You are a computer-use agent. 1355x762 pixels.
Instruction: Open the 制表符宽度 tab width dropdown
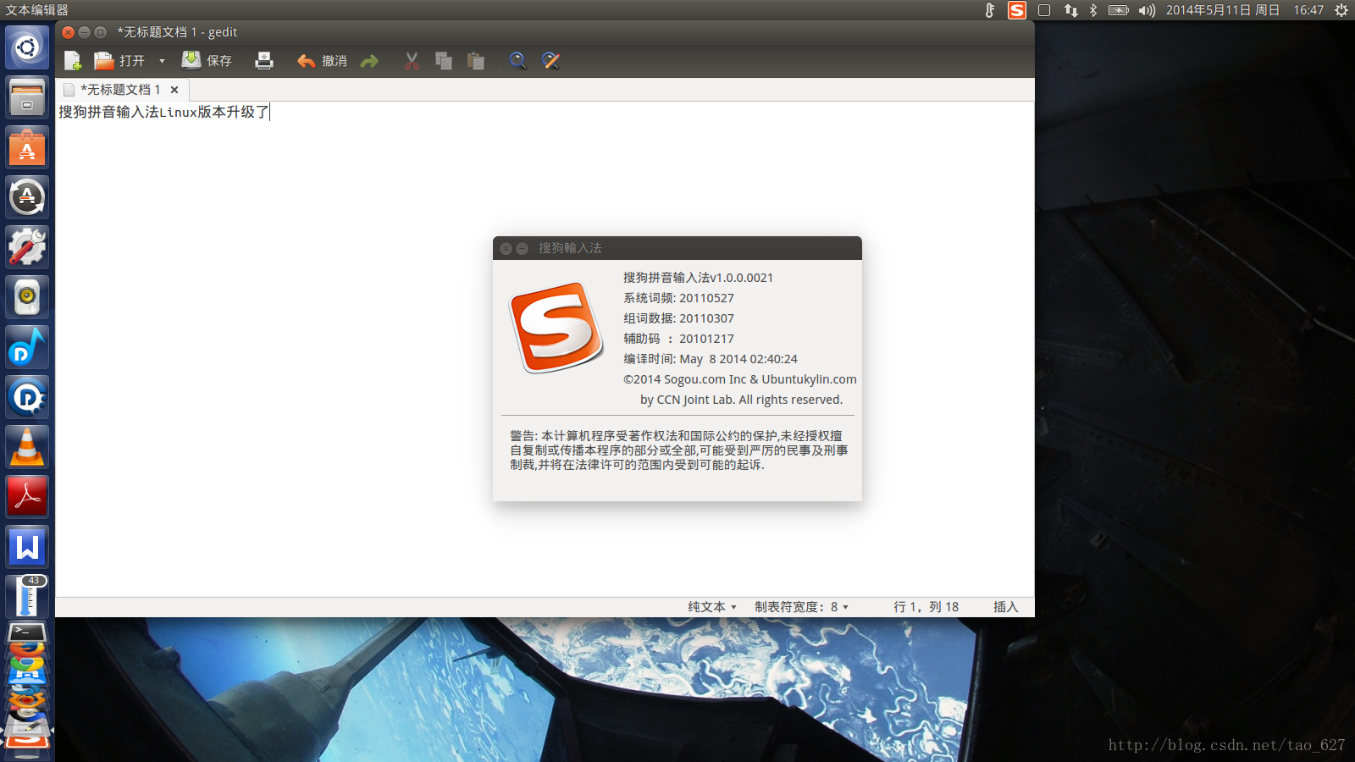(x=801, y=607)
